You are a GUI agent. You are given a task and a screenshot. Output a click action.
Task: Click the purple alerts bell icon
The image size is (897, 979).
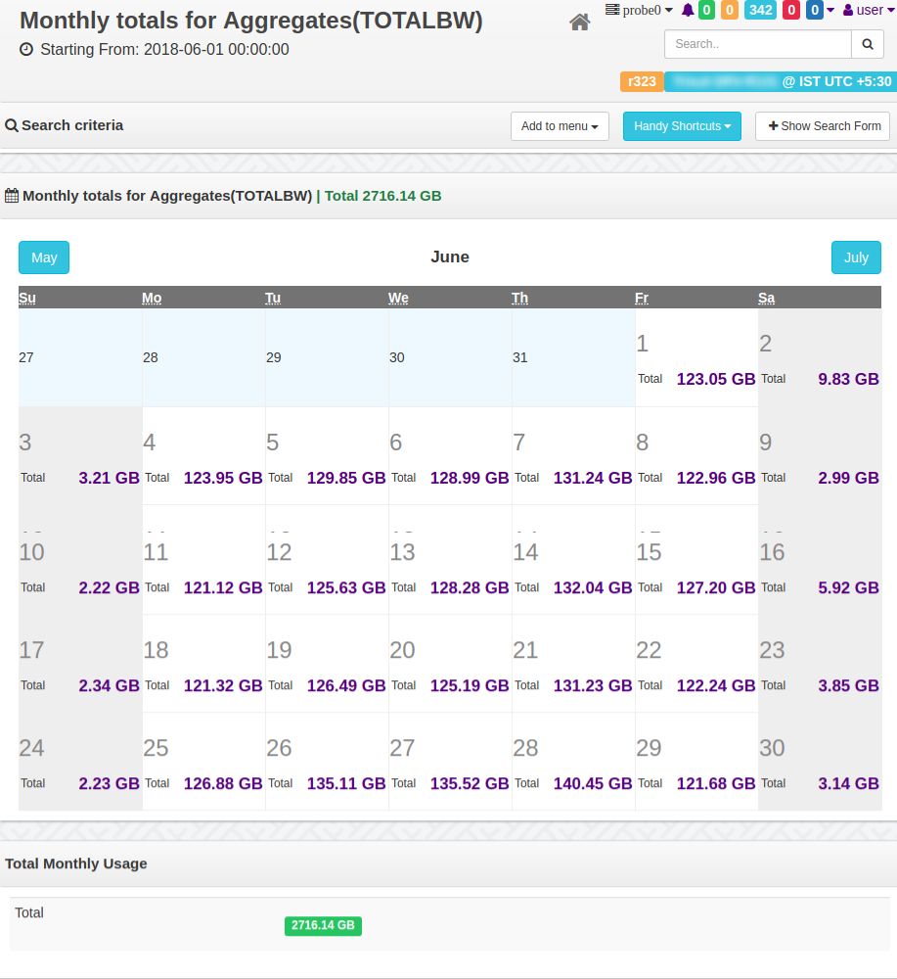click(x=688, y=10)
